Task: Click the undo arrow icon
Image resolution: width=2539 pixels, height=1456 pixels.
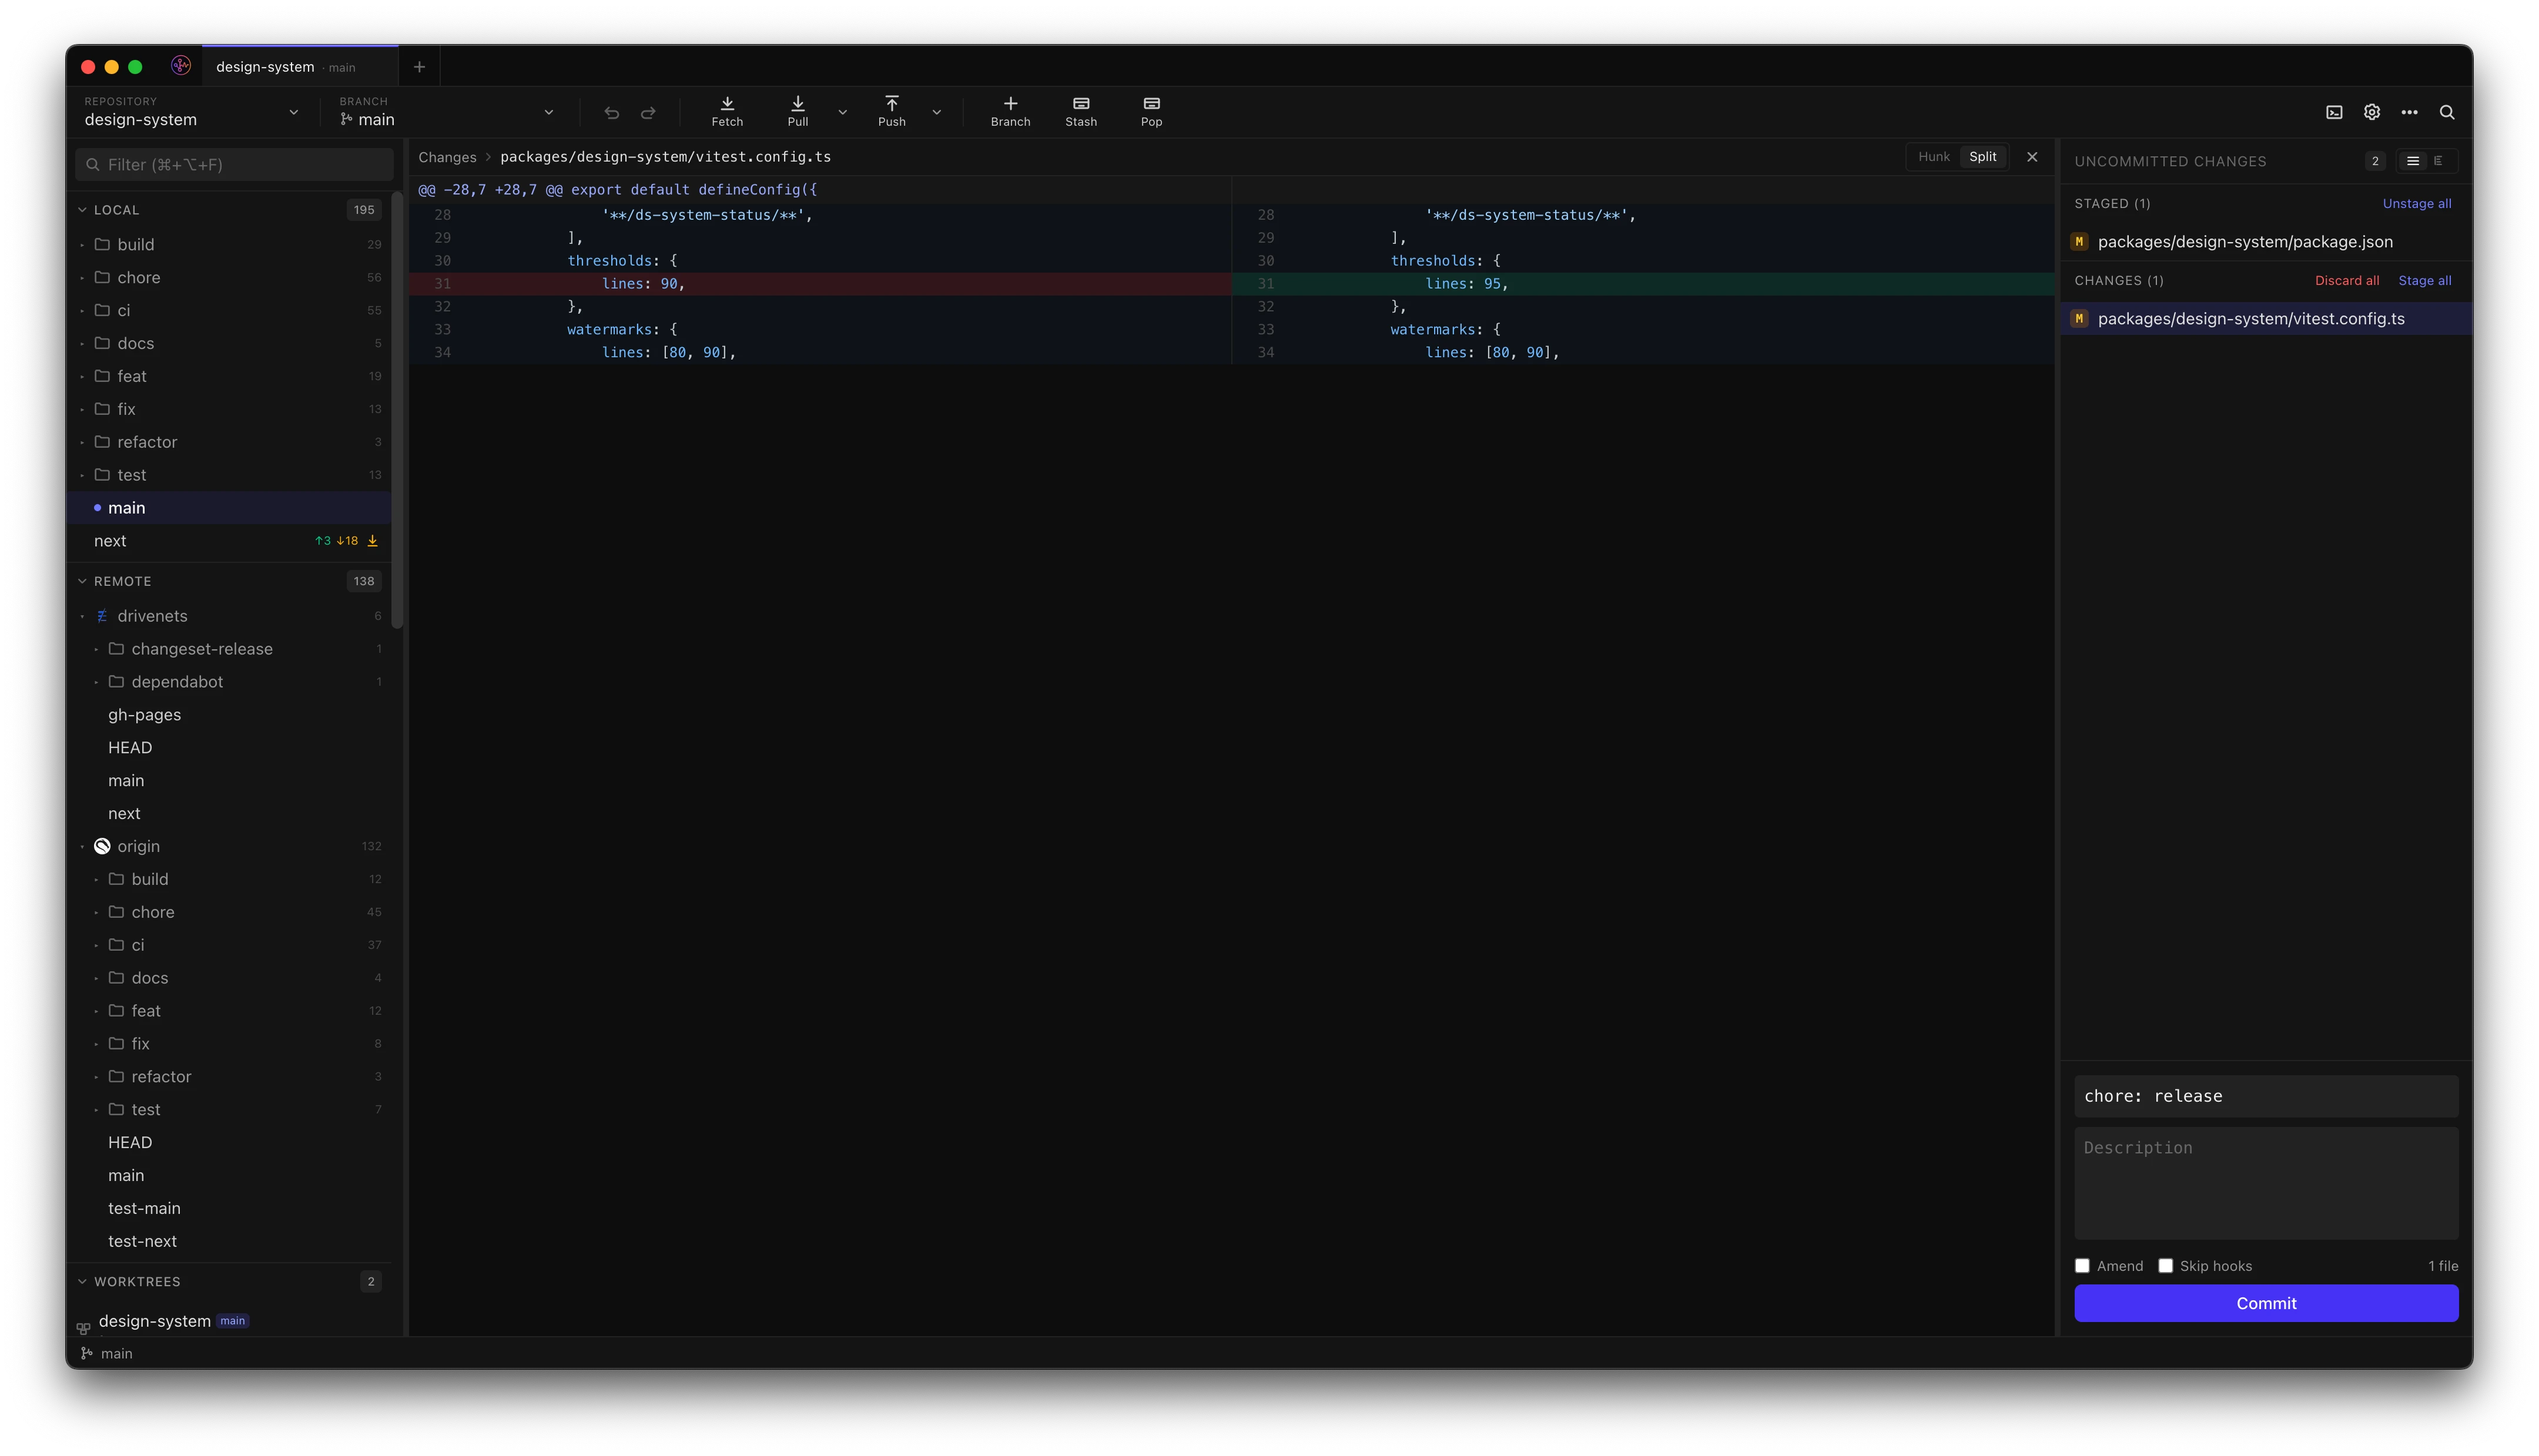Action: point(612,113)
